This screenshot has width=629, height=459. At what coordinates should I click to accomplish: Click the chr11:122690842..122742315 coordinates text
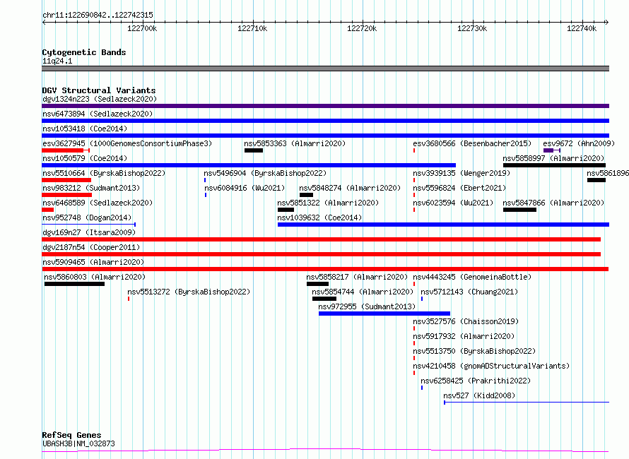[x=98, y=15]
